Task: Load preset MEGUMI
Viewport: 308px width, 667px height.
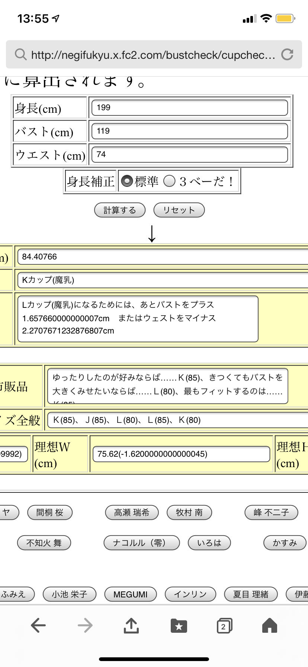Action: (x=131, y=594)
